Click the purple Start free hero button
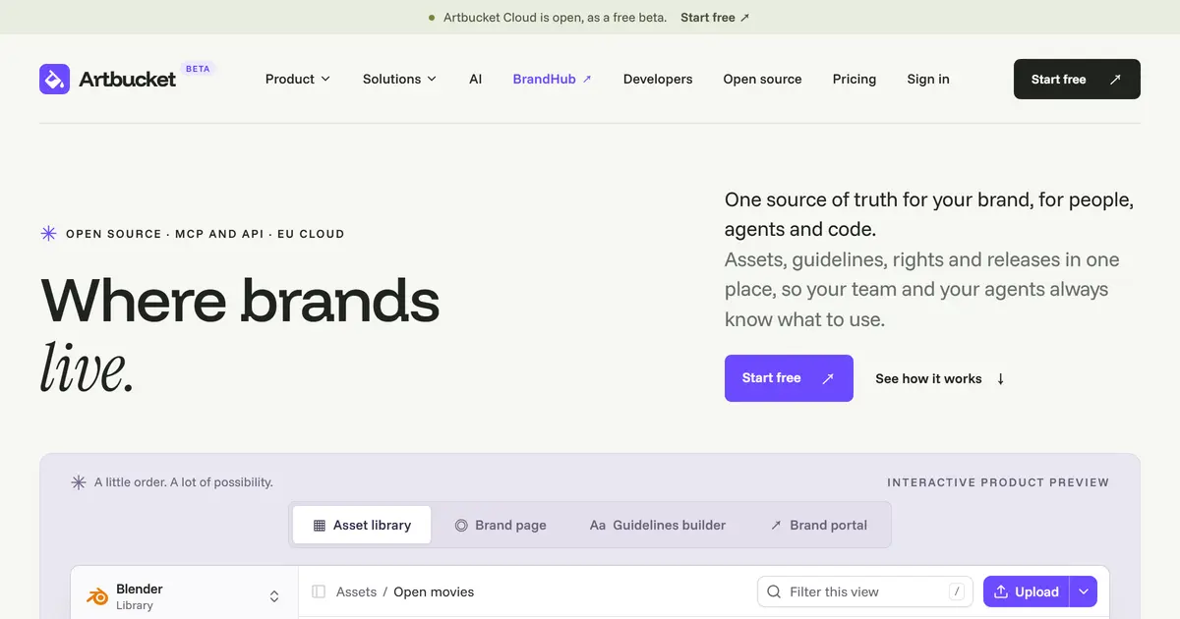 [789, 378]
